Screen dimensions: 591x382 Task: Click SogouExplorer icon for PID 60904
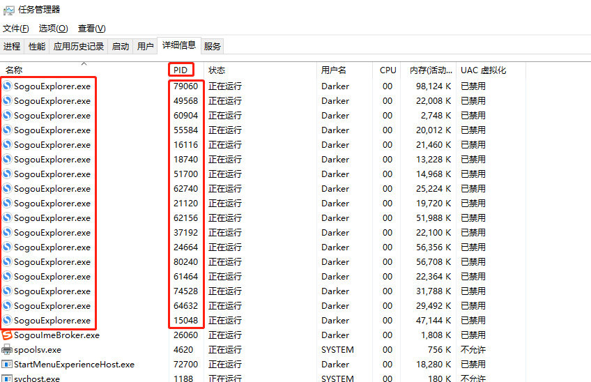click(7, 116)
